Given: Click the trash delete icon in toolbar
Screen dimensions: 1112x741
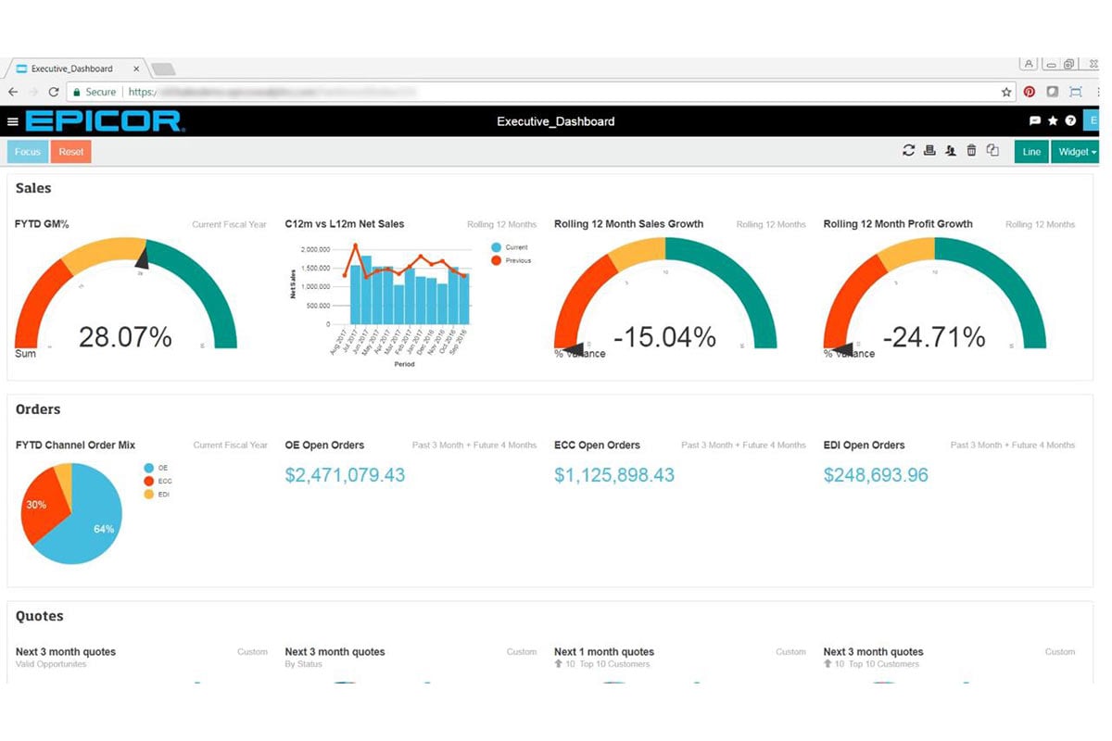Looking at the screenshot, I should (971, 151).
